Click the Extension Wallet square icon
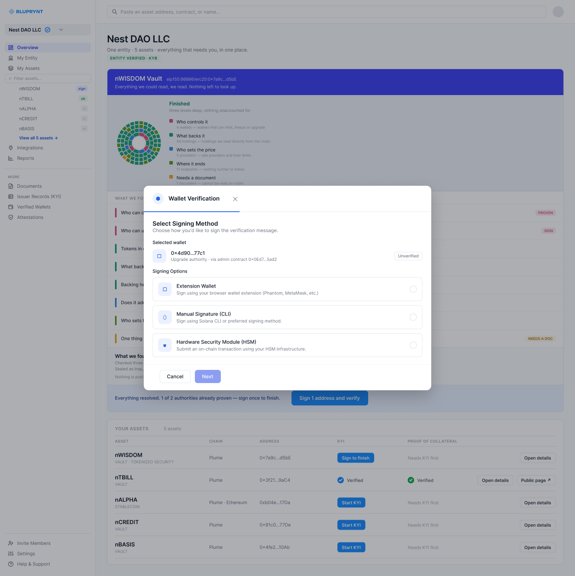 (x=165, y=289)
